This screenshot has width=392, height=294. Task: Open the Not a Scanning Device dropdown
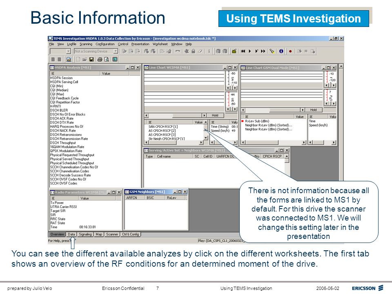coord(116,51)
